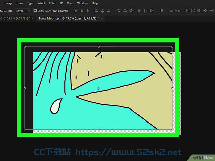Click the Distribute top edges icon
This screenshot has height=161, width=215.
(119, 11)
